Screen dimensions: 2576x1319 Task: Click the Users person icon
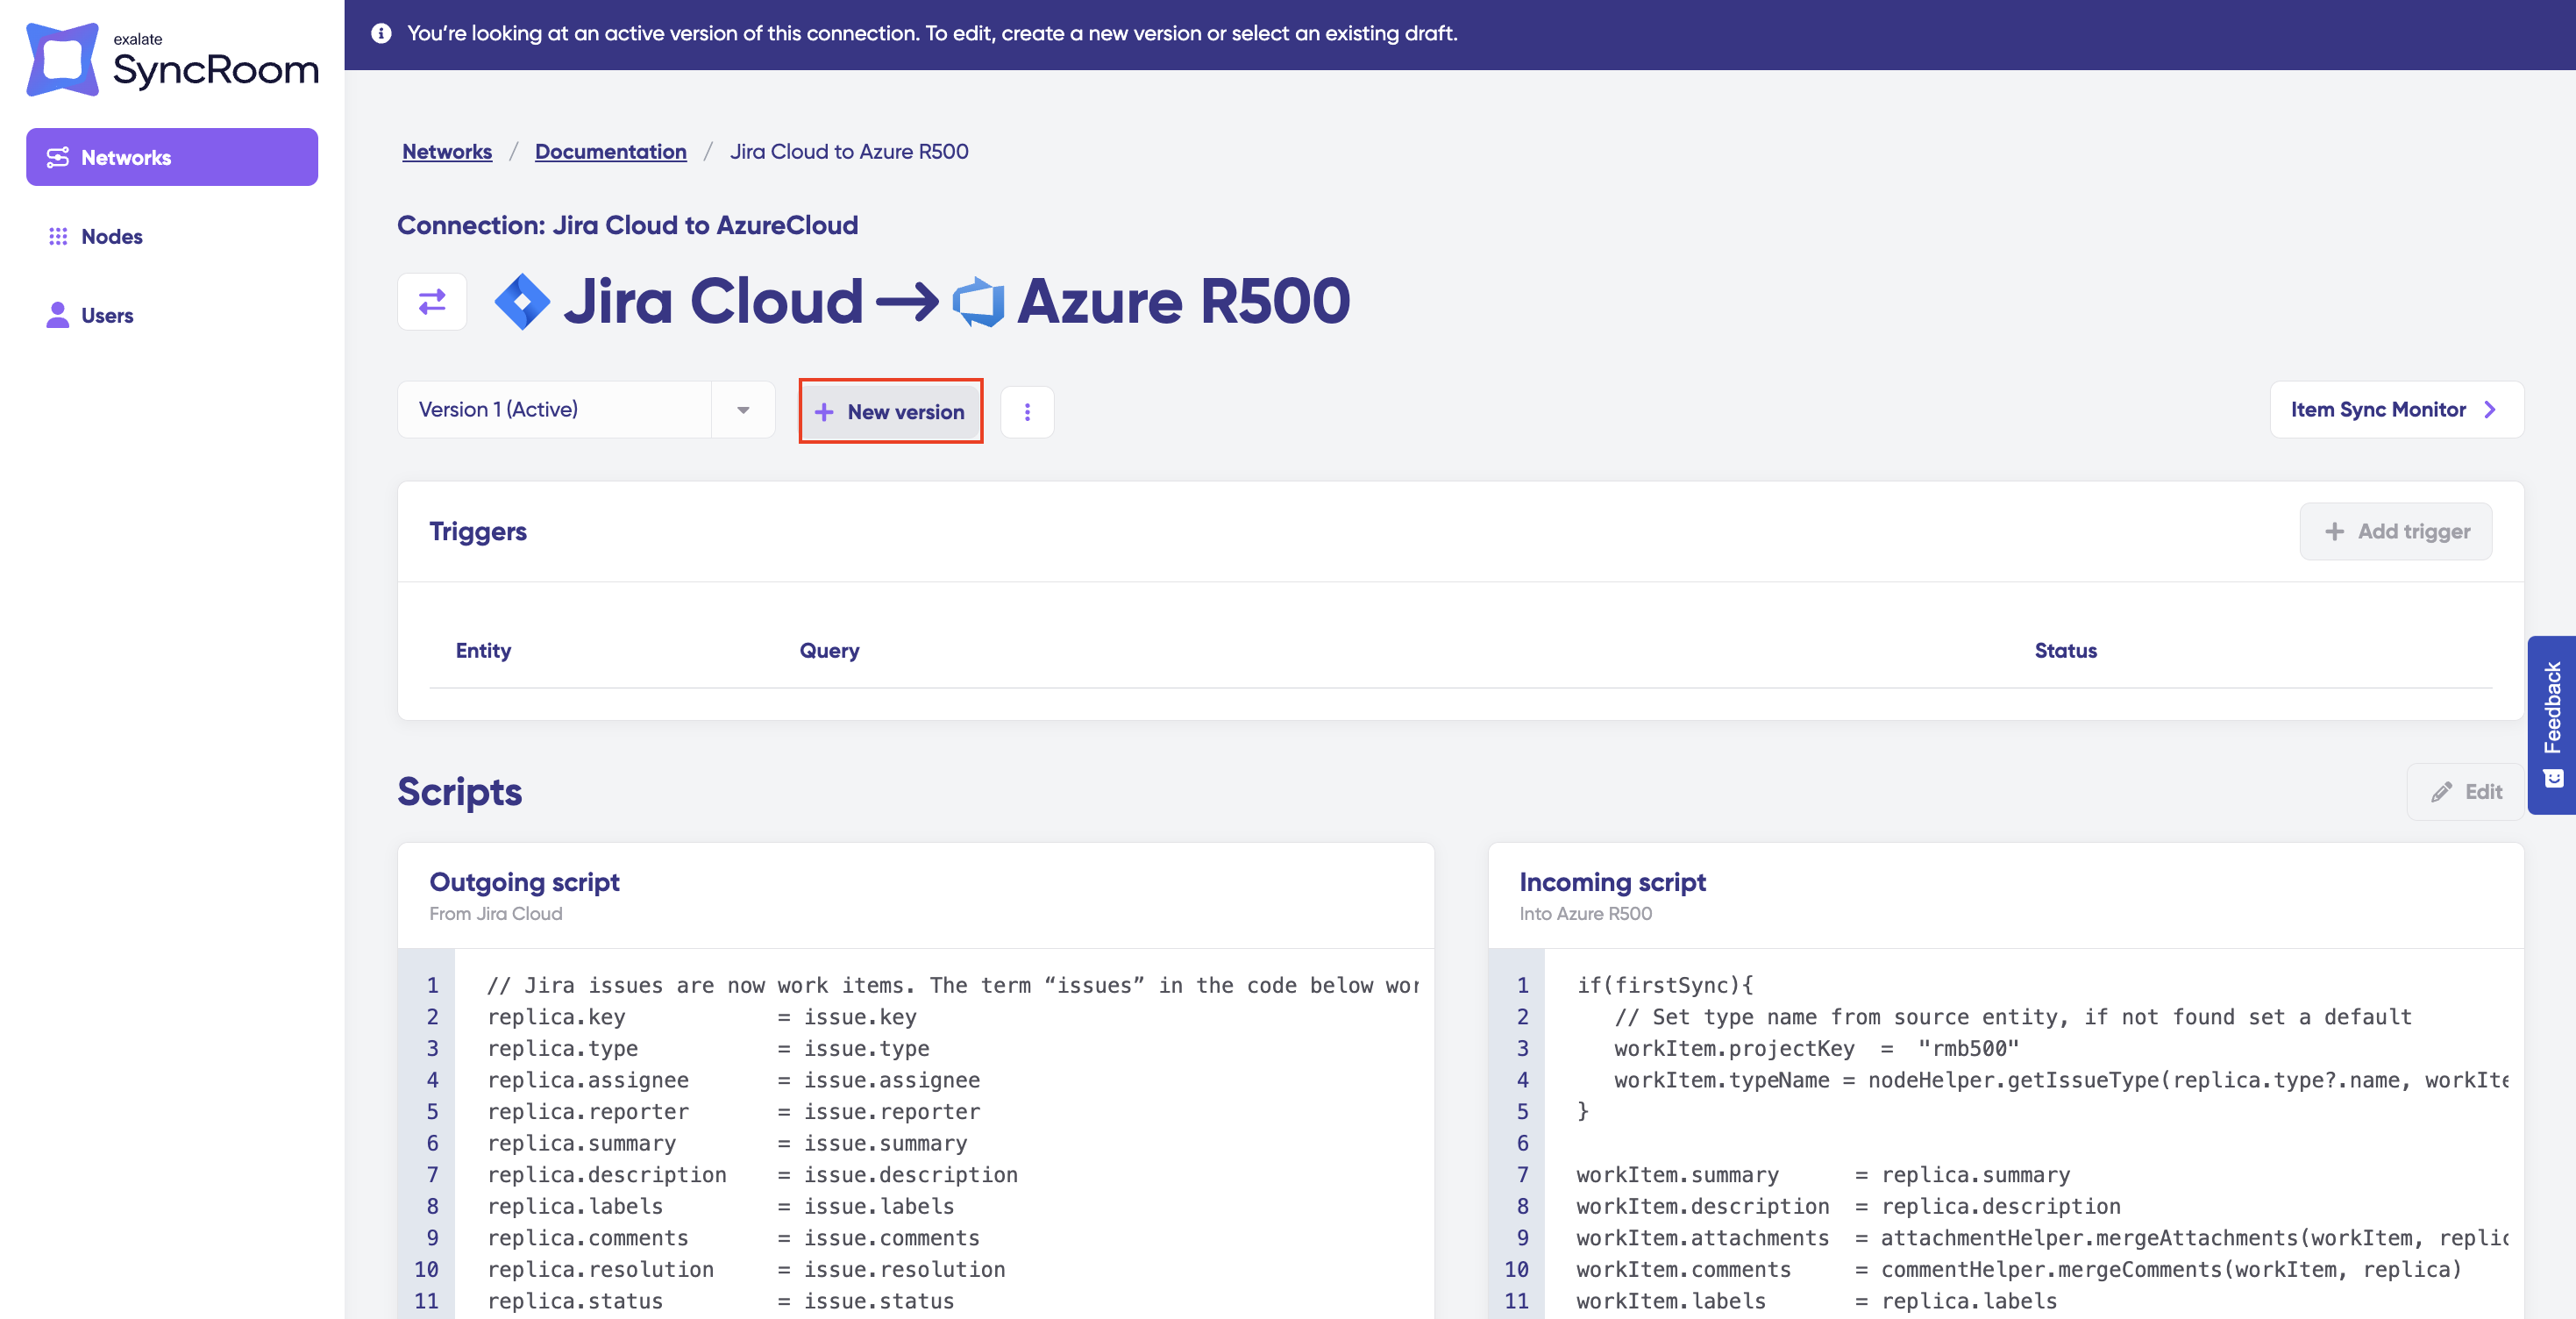[58, 316]
